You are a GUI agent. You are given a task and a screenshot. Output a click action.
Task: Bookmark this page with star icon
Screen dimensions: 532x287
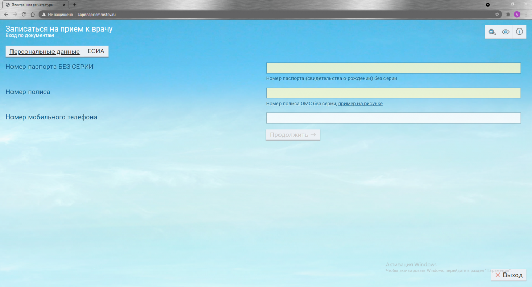(x=497, y=15)
